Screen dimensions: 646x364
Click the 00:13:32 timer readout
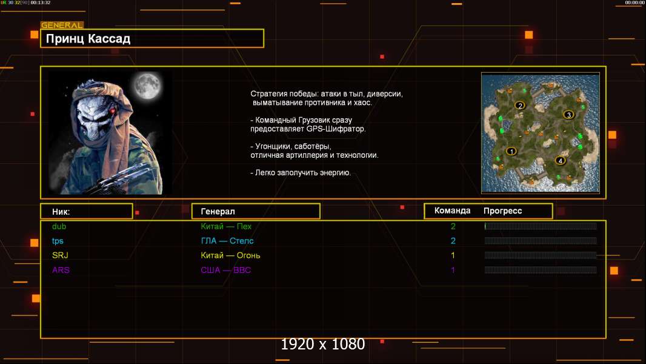41,2
